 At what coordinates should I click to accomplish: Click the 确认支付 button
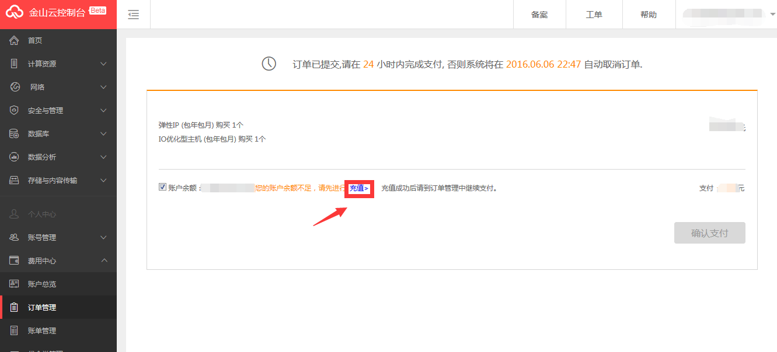tap(710, 233)
